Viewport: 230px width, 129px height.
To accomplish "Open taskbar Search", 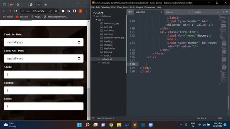I will pos(87,125).
